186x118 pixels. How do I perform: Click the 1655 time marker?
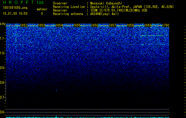tap(77, 25)
